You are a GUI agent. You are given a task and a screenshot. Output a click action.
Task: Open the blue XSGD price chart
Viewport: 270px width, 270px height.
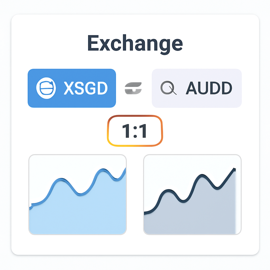coord(78,194)
